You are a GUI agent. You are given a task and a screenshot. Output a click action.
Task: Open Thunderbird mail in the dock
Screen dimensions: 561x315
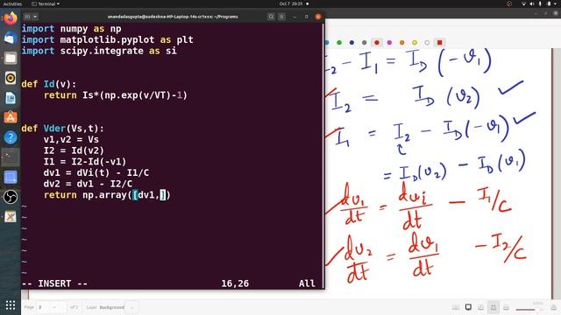tap(11, 38)
